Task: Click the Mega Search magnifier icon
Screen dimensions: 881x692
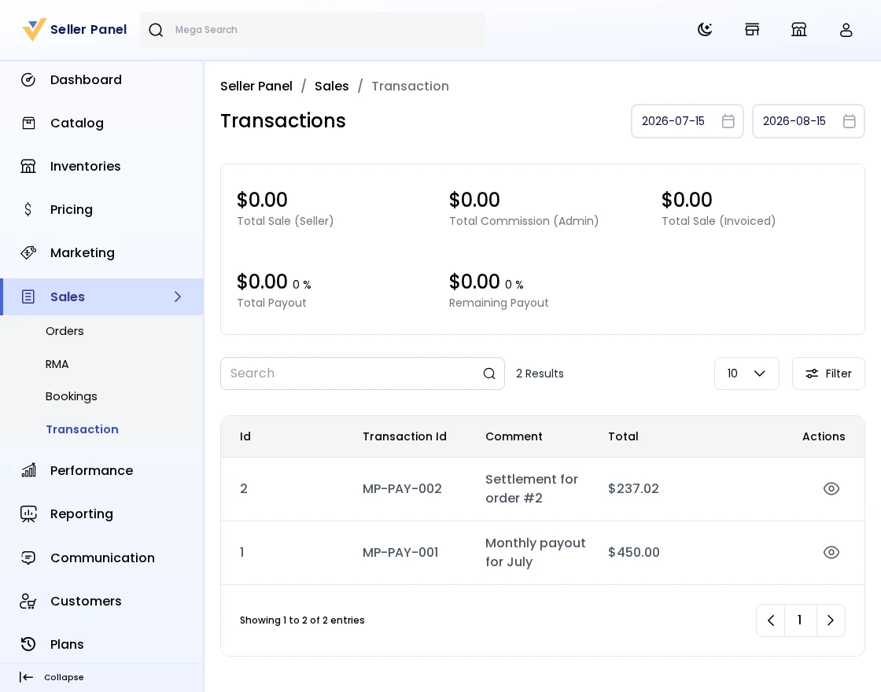Action: tap(156, 30)
